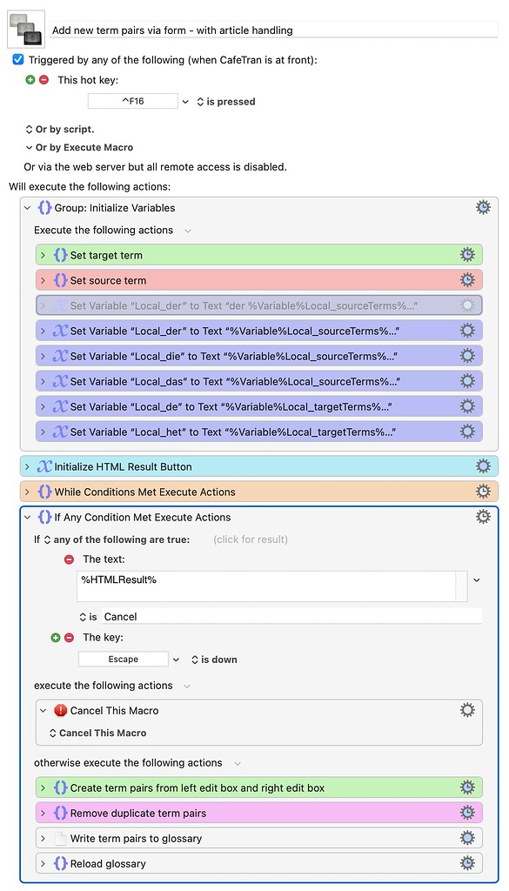Click the Escape key field
The image size is (509, 891).
pyautogui.click(x=124, y=660)
